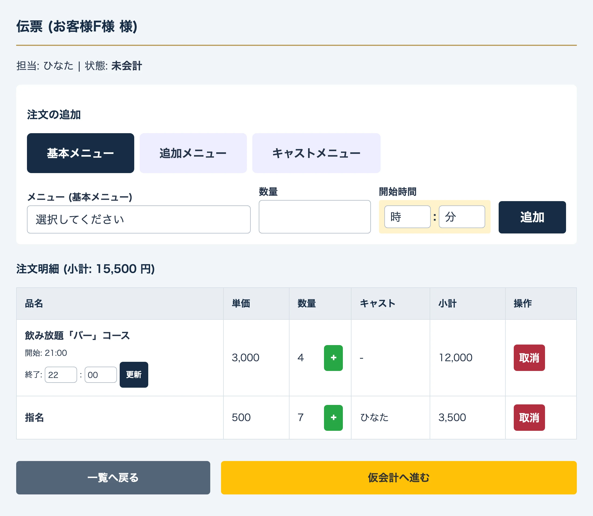Screen dimensions: 593x516
Task: Increase quantity of 指名 with plus button
Action: point(333,418)
